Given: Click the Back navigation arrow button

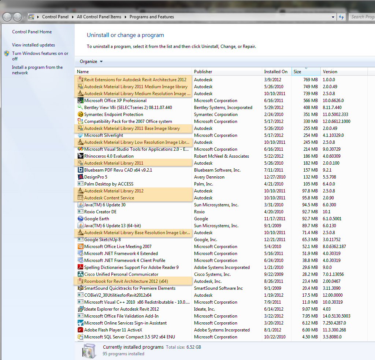Looking at the screenshot, I should coord(7,17).
